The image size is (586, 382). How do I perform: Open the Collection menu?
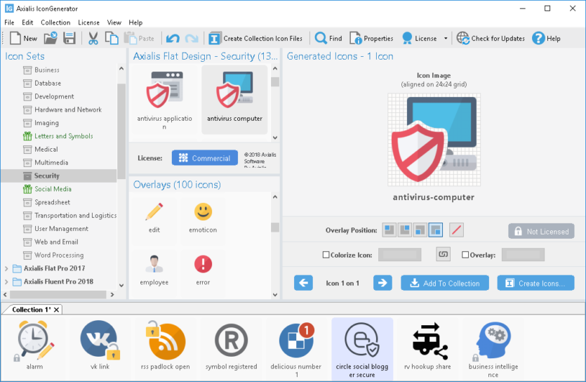55,22
